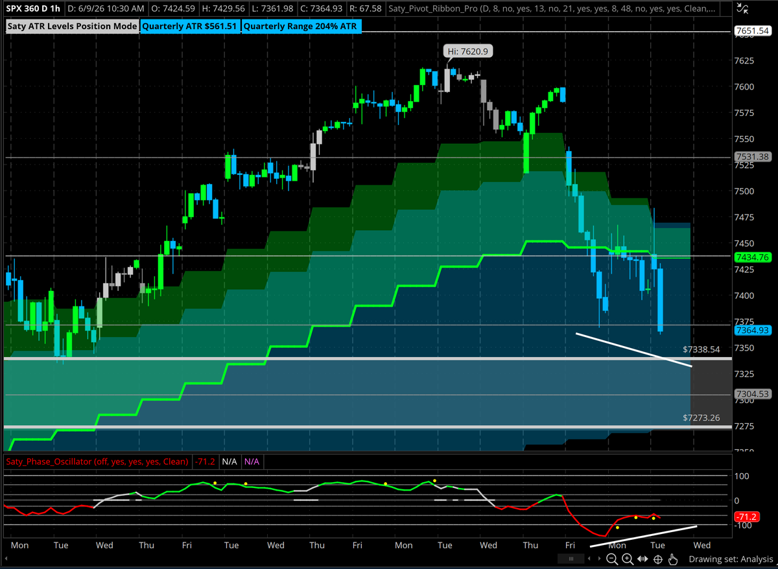
Task: Click the date field D: 6/9/26 10:30 AM
Action: pos(106,8)
